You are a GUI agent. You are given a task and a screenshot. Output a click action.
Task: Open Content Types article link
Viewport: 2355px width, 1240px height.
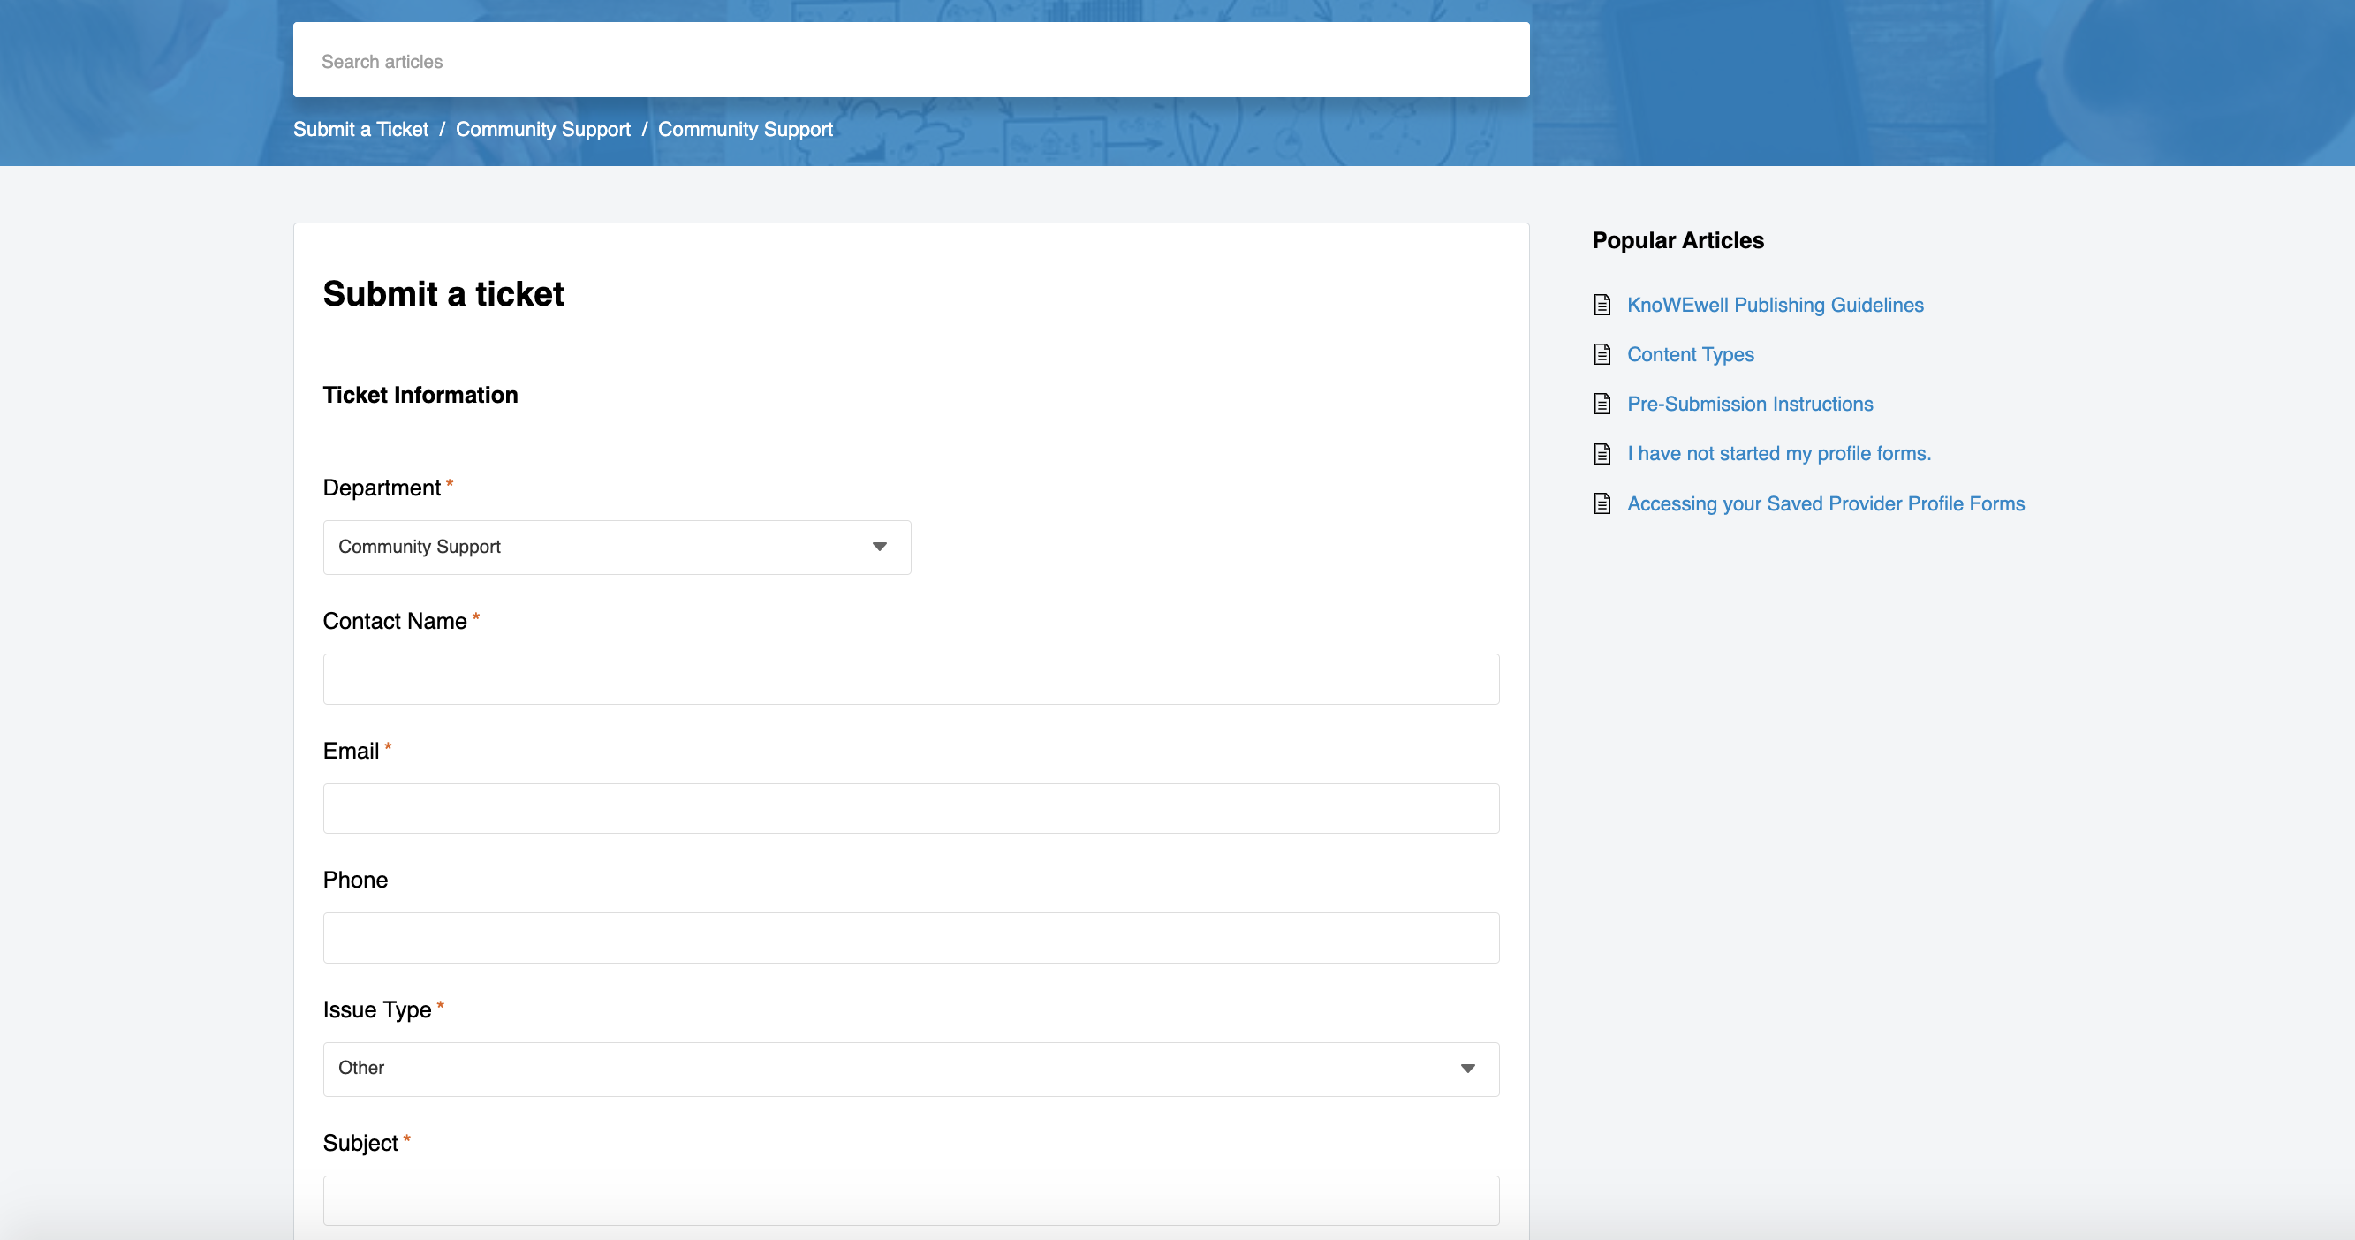1690,353
